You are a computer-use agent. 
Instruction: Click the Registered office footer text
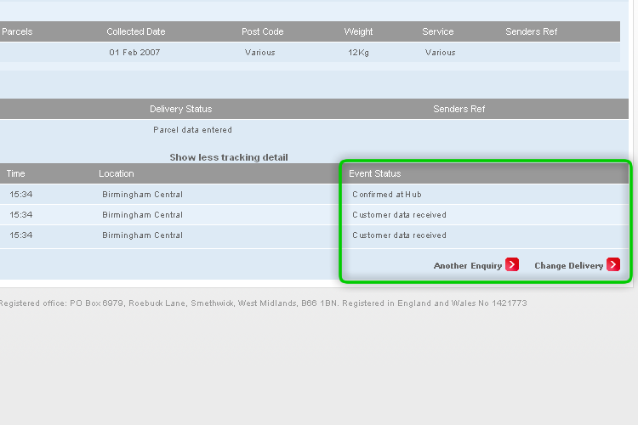coord(263,303)
